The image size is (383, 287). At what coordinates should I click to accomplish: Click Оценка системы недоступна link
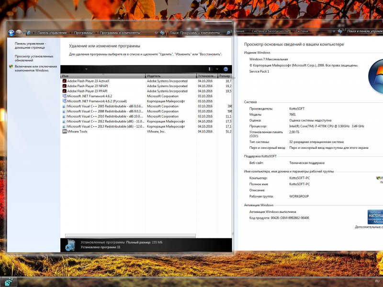[310, 121]
